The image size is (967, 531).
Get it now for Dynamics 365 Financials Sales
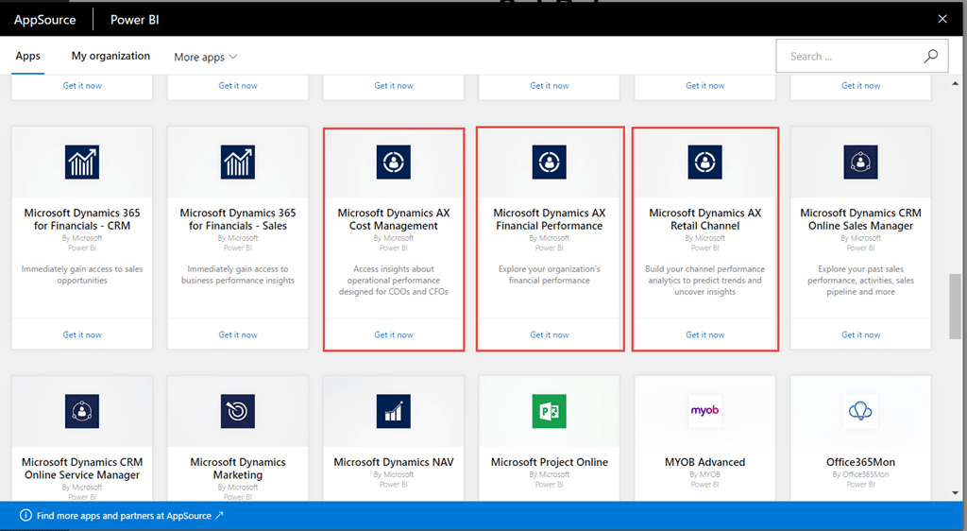coord(237,334)
